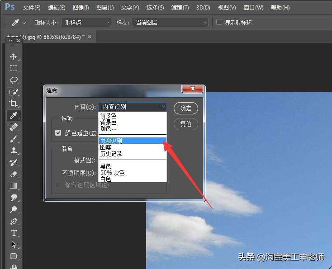Select the Crop tool
Viewport: 332px width, 269px height.
point(14,103)
